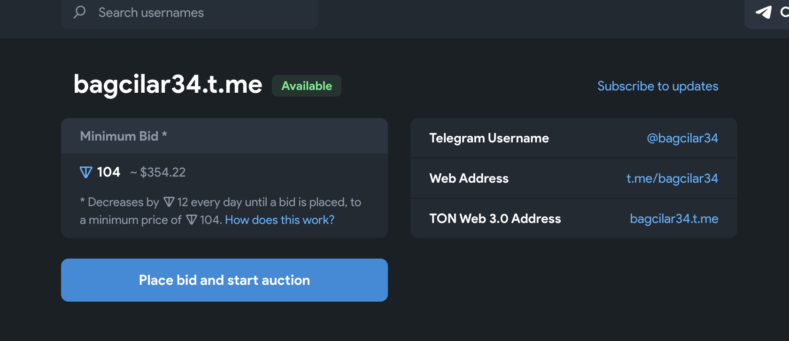The image size is (789, 341).
Task: Open the t.me/bagcilar34 web address
Action: 672,178
